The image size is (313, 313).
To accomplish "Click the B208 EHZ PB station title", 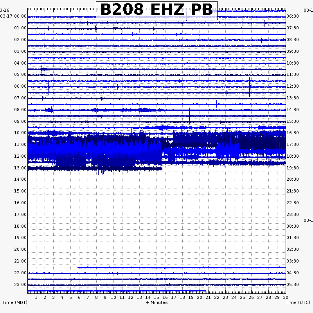I will (156, 10).
